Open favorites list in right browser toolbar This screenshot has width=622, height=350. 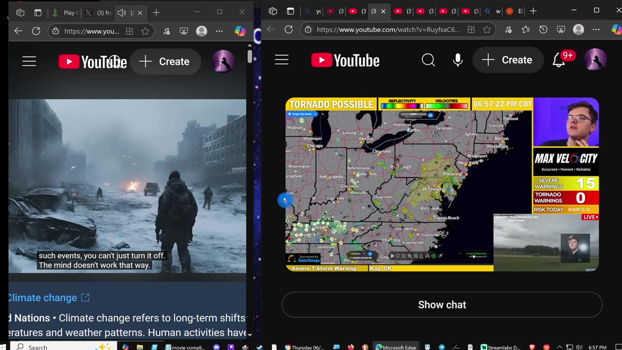[x=526, y=30]
